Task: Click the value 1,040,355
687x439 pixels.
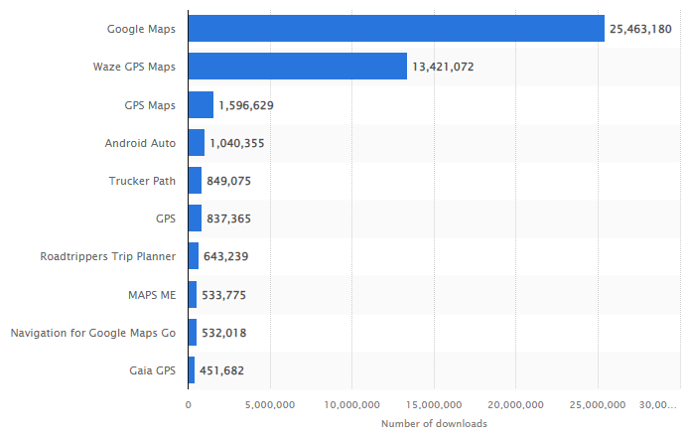Action: [x=237, y=143]
